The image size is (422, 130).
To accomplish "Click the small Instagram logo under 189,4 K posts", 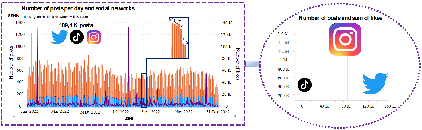I will tap(94, 37).
